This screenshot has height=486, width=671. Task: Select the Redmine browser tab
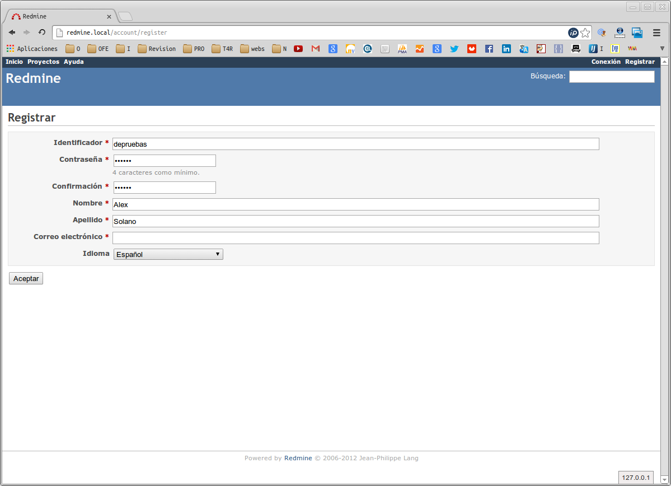(60, 16)
